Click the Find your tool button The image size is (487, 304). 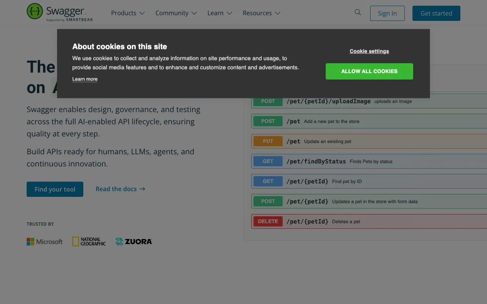coord(55,189)
